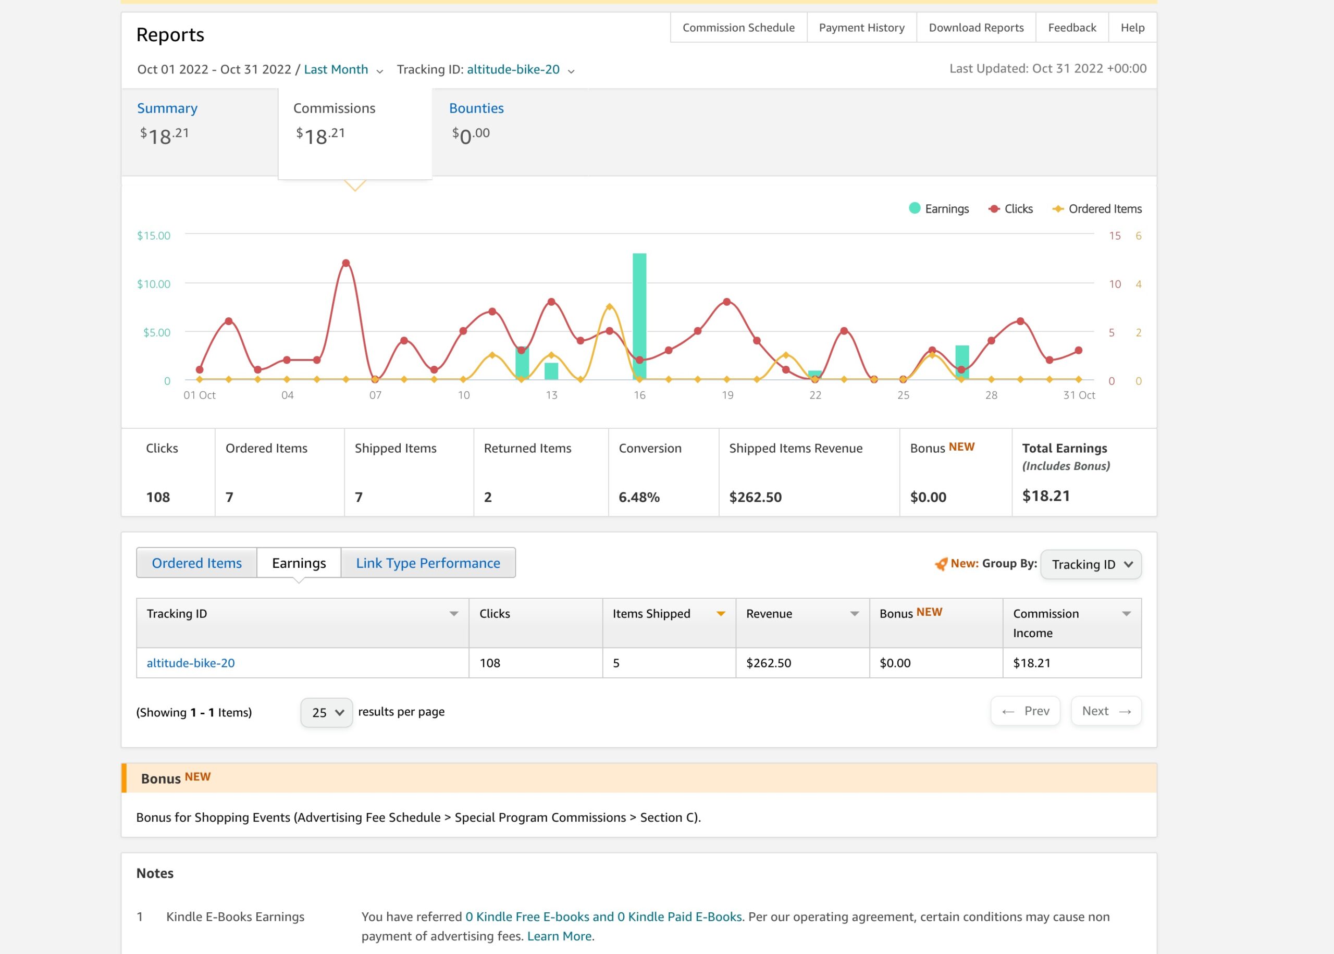This screenshot has height=954, width=1334.
Task: Click the Last Updated timestamp text
Action: (1048, 68)
